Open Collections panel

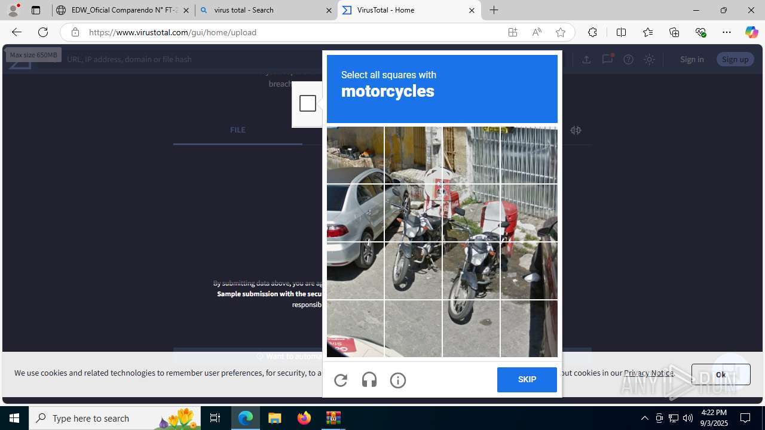tap(674, 32)
